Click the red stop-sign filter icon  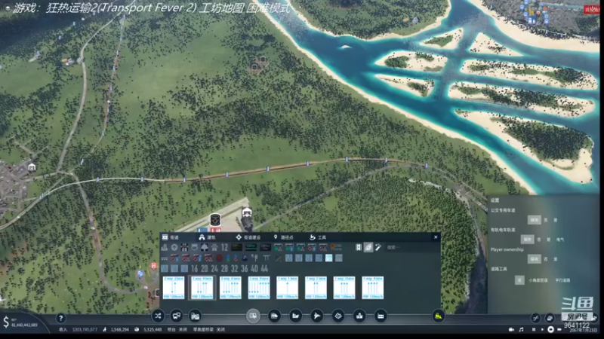click(220, 258)
